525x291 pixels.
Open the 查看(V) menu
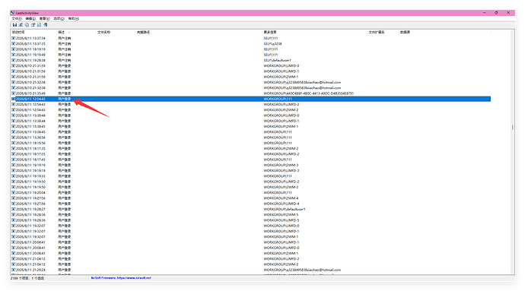[x=45, y=19]
